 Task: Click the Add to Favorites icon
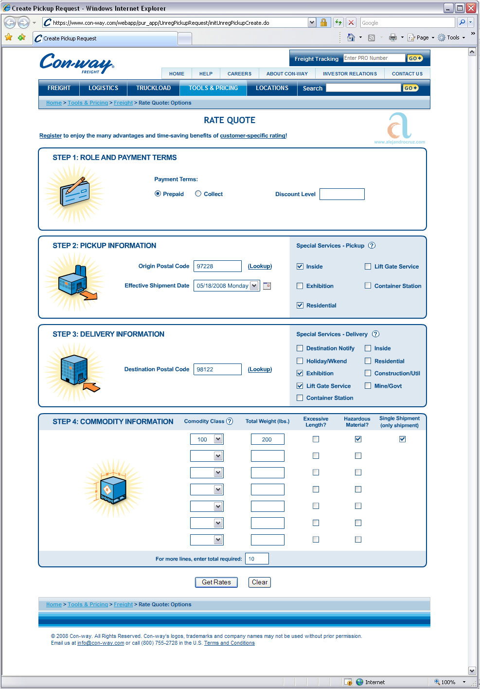pyautogui.click(x=21, y=37)
